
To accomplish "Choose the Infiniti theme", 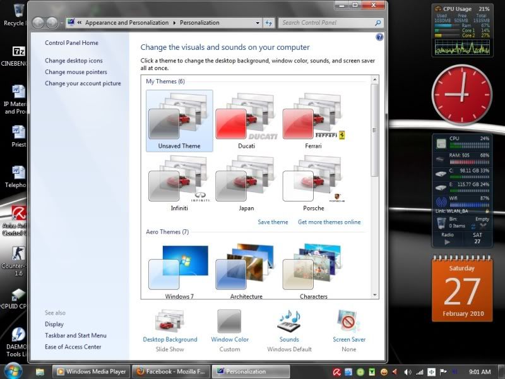I will (179, 183).
